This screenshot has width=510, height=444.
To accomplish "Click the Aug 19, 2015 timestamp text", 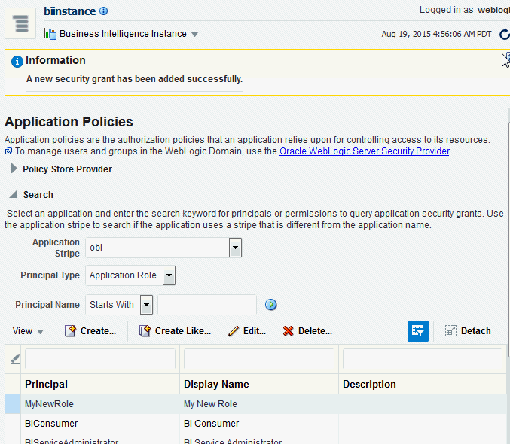I will [436, 34].
